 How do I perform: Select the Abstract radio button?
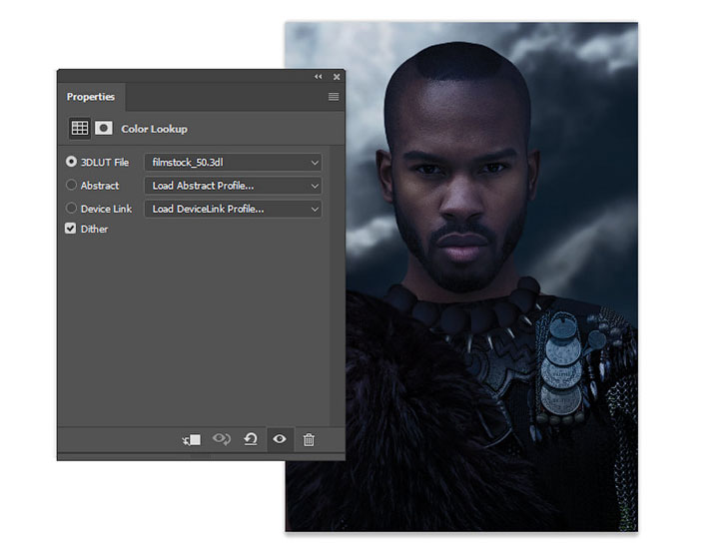pos(71,185)
